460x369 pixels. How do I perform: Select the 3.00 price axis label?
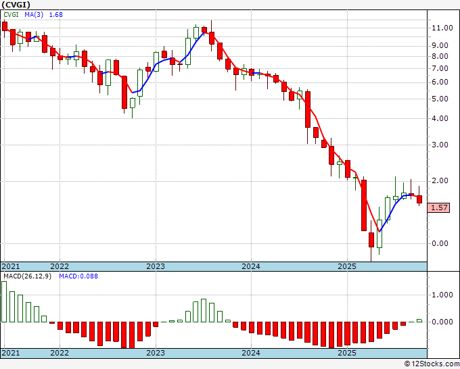point(440,145)
